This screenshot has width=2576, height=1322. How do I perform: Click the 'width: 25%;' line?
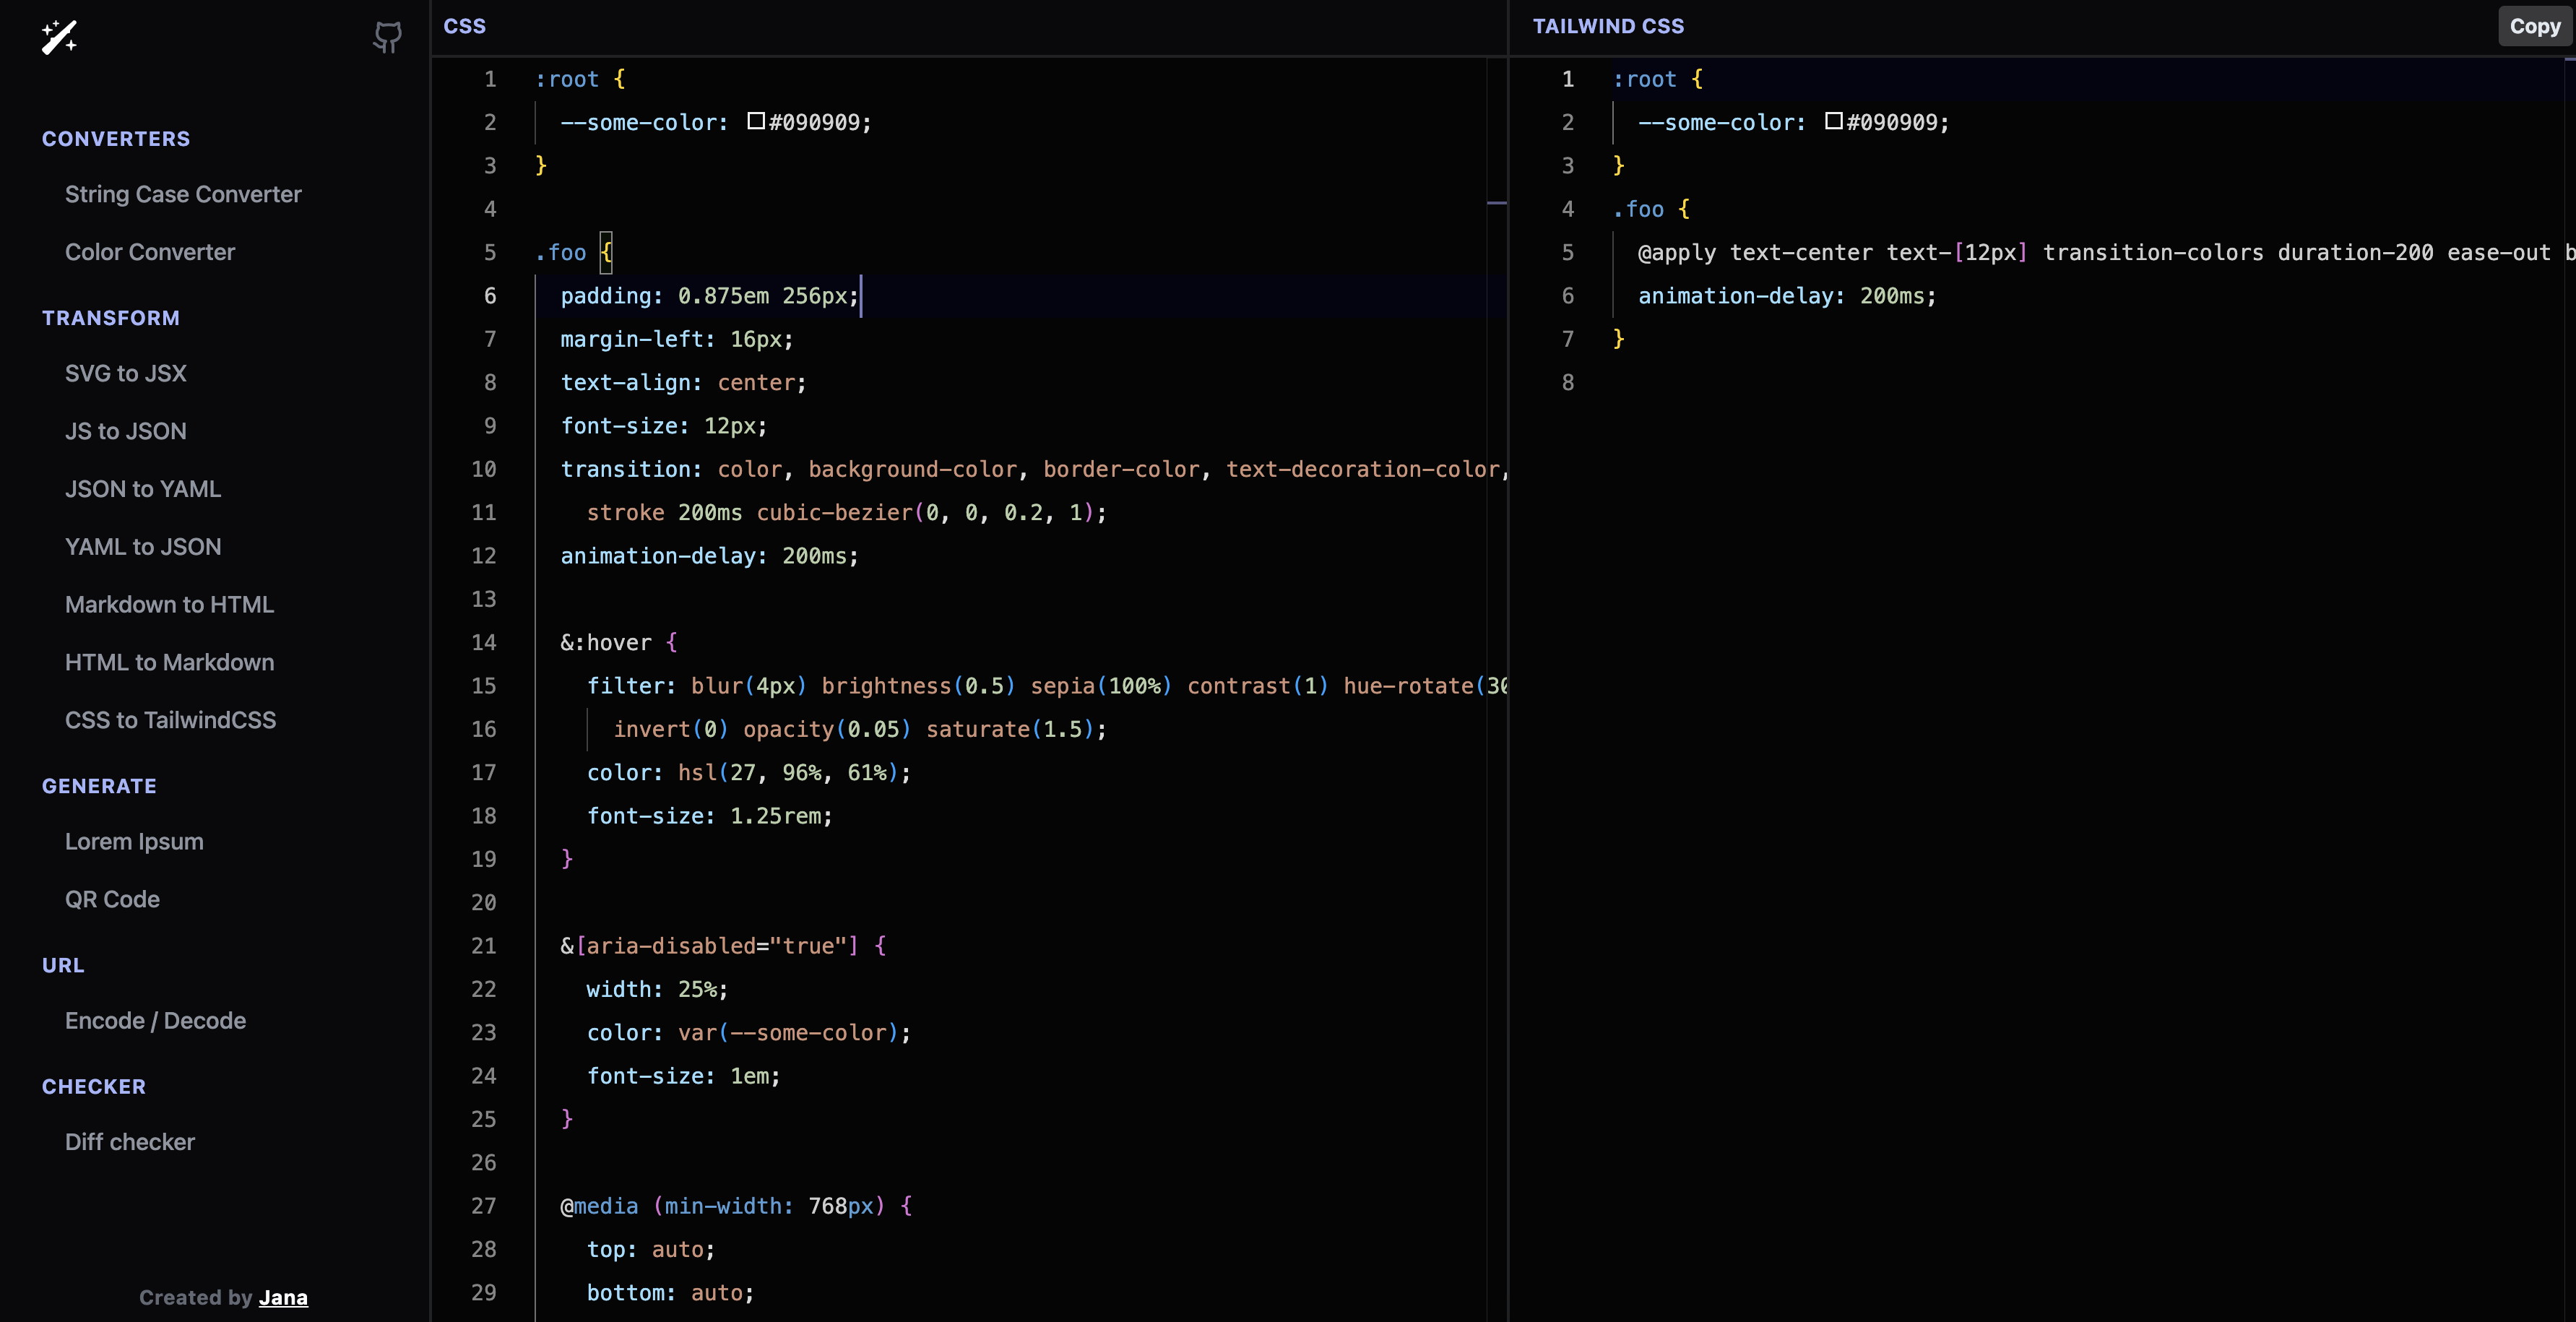657,990
